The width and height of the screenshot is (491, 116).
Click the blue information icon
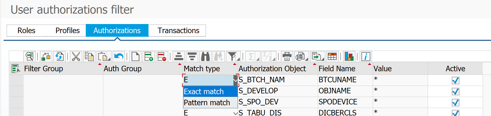pyautogui.click(x=366, y=57)
